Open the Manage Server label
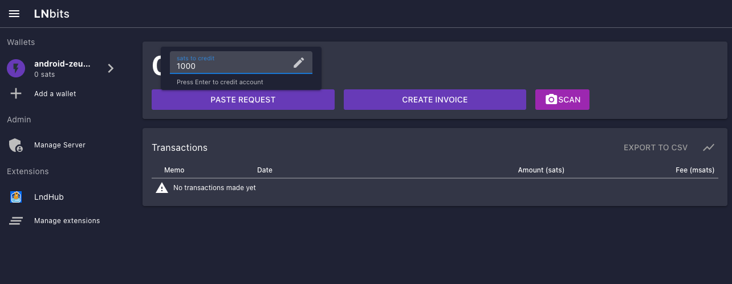732x284 pixels. 60,145
